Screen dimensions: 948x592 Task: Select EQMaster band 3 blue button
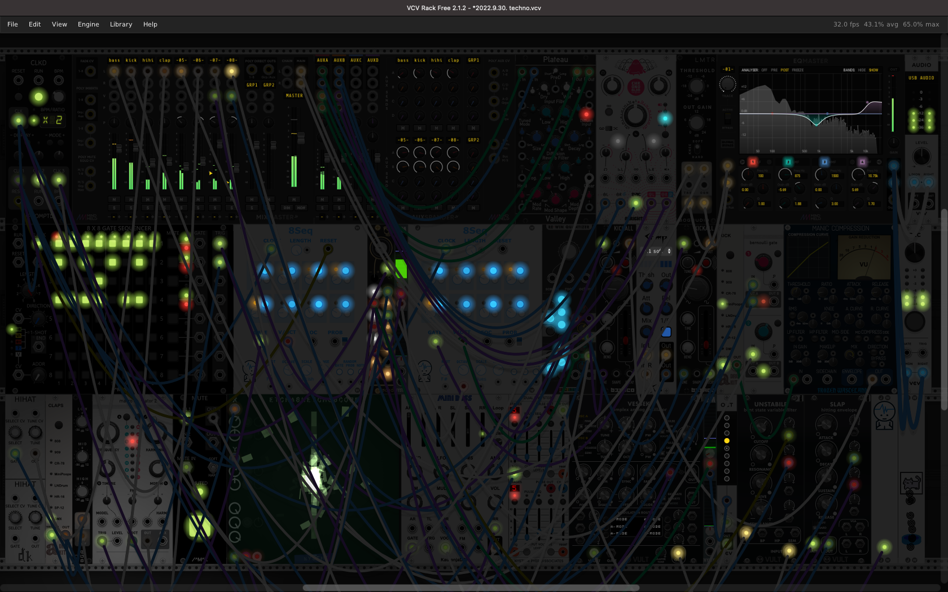(x=824, y=162)
